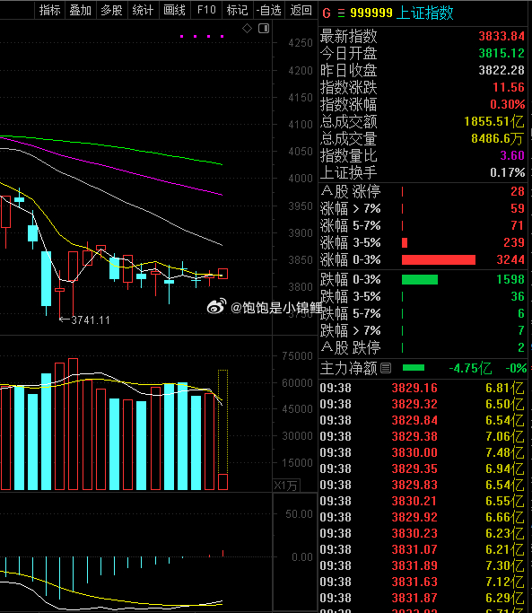532x613 pixels.
Task: Click the 4250 price axis label
Action: click(301, 43)
